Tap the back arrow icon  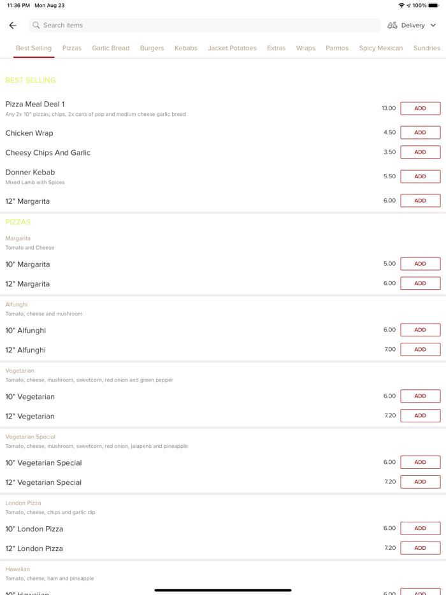click(x=13, y=25)
